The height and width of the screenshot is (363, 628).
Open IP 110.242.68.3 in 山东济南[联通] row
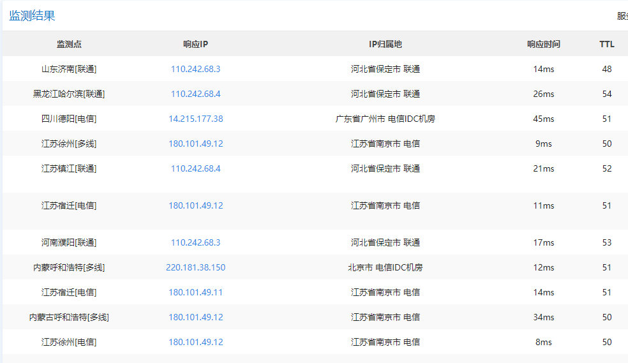[x=195, y=69]
